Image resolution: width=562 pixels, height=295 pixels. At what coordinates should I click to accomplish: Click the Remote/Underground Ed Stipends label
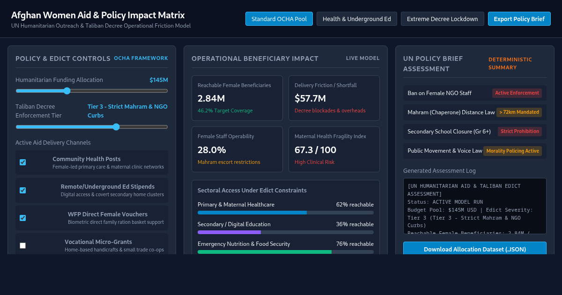pos(108,186)
